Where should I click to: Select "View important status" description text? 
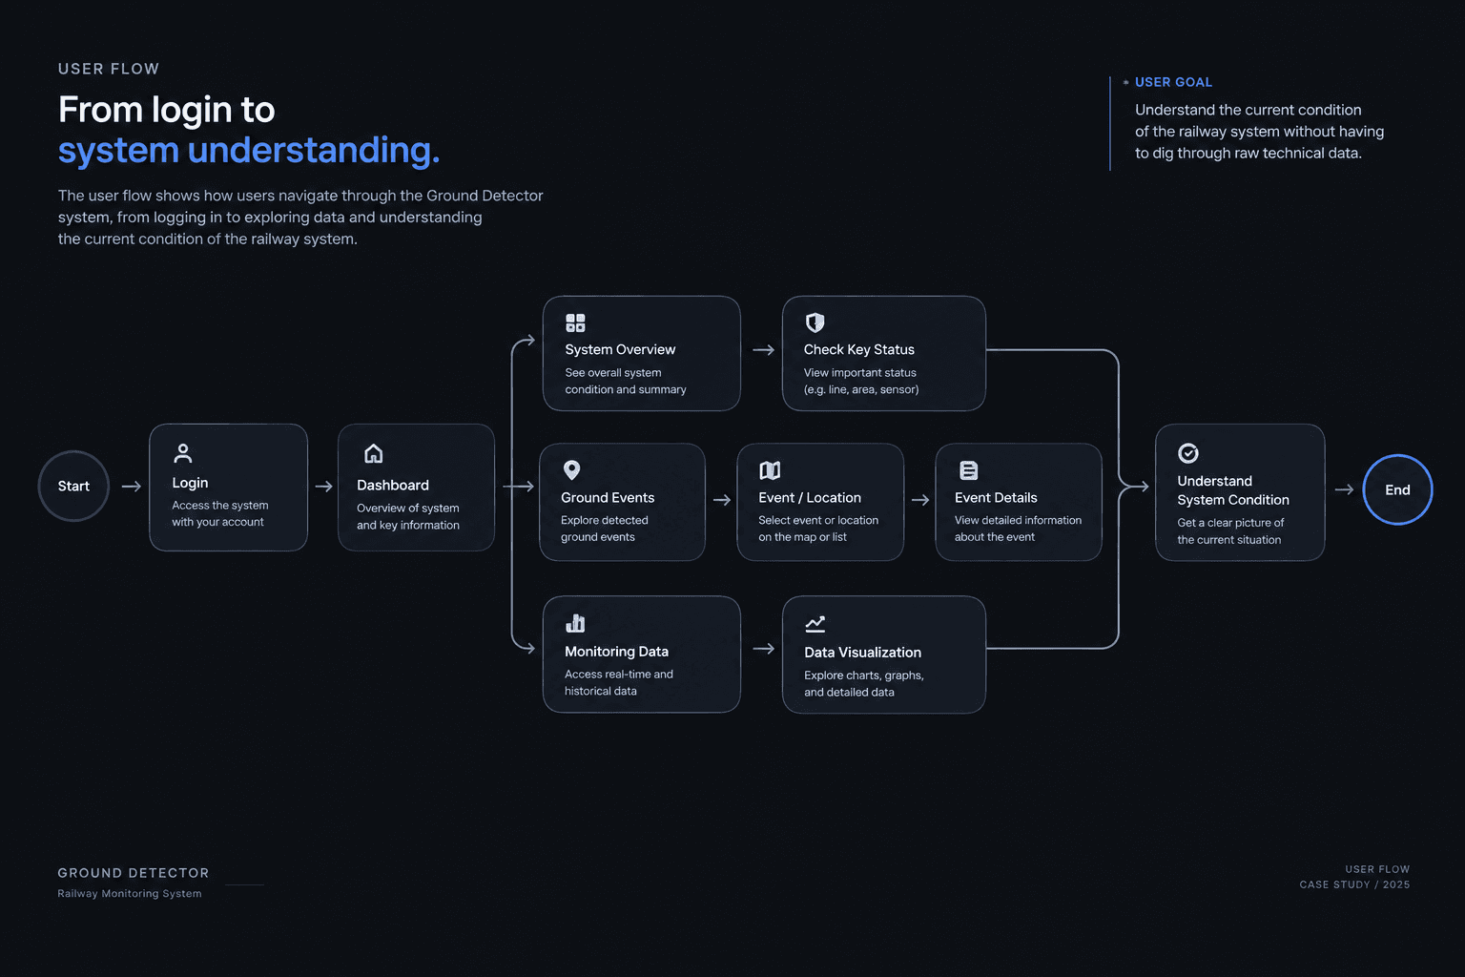[860, 372]
